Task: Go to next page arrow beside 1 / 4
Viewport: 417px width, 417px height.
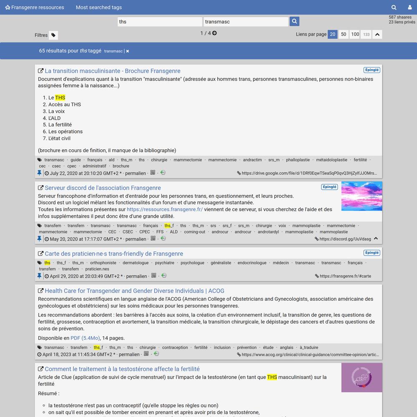Action: point(214,33)
